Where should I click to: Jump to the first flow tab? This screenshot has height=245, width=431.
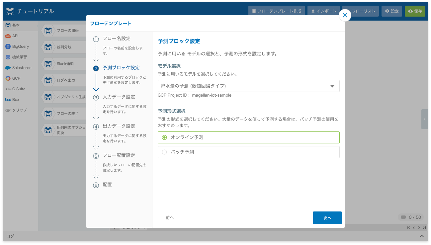coord(408,228)
